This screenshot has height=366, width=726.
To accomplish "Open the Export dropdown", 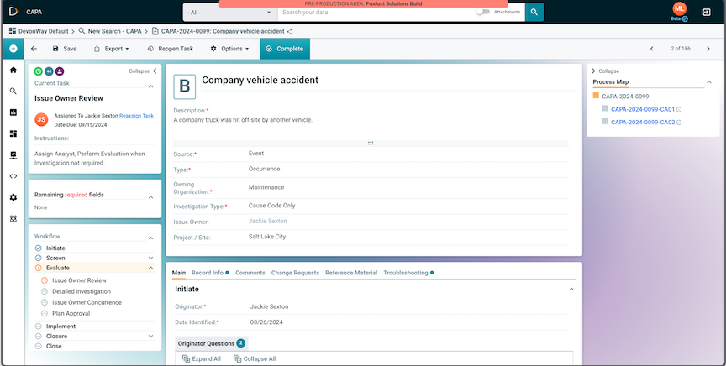I will point(111,49).
